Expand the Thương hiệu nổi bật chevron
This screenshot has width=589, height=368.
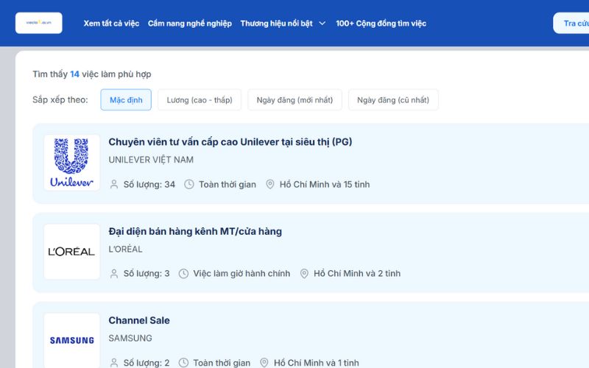(x=322, y=24)
